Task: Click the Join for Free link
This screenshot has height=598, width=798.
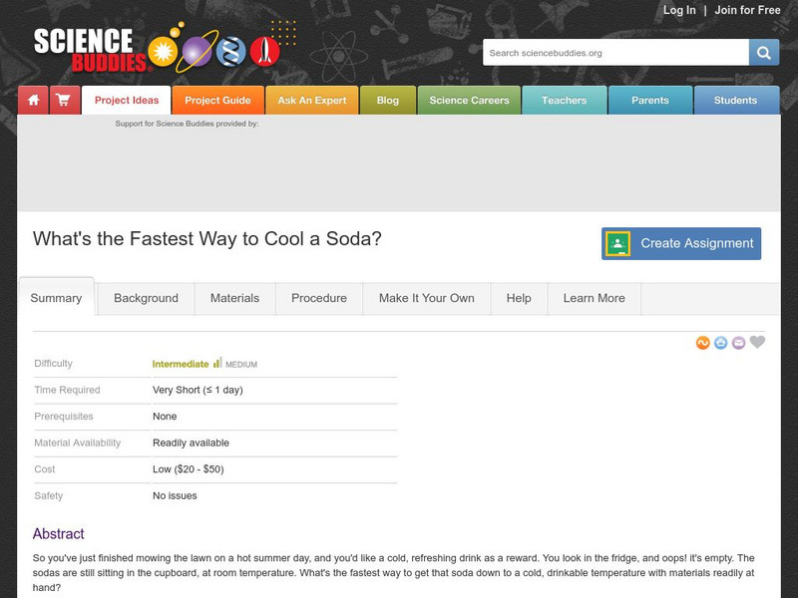Action: click(747, 10)
